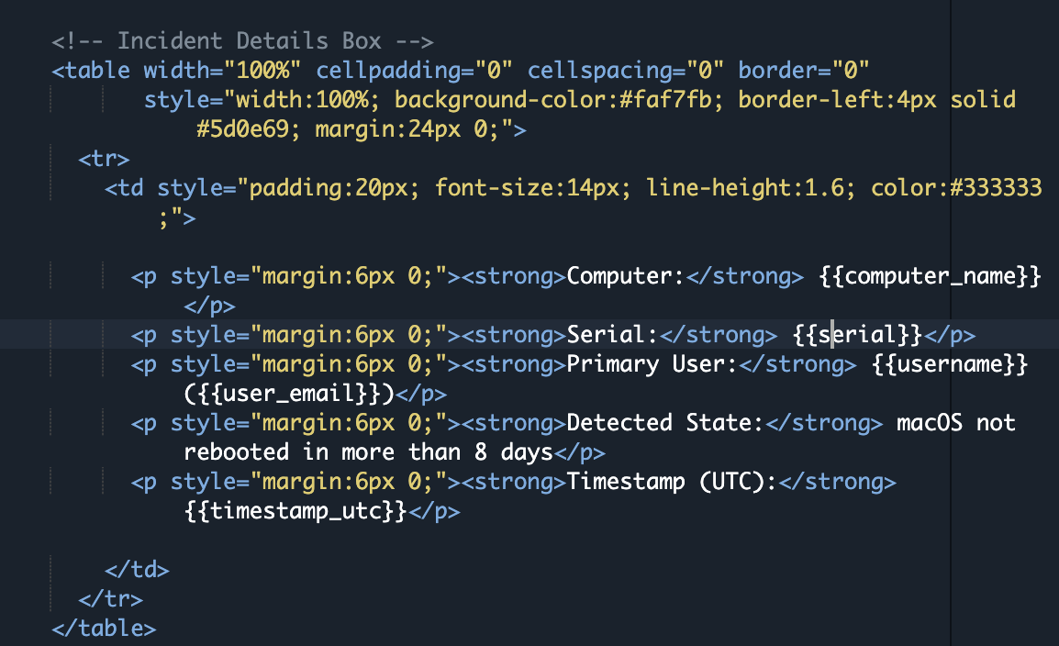This screenshot has height=646, width=1059.
Task: Click the "Primary User:" label text
Action: point(652,364)
